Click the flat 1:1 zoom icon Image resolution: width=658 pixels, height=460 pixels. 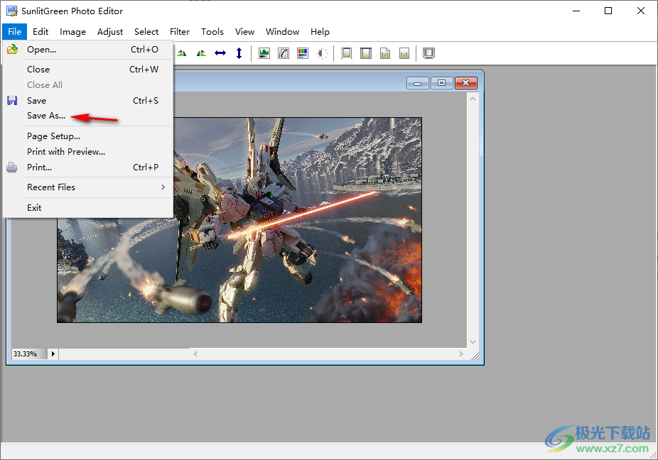tap(404, 53)
